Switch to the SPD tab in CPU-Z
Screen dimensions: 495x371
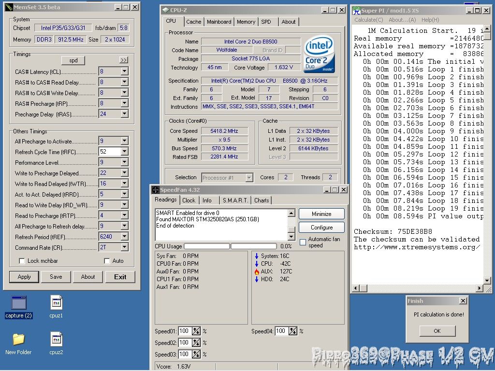[266, 22]
